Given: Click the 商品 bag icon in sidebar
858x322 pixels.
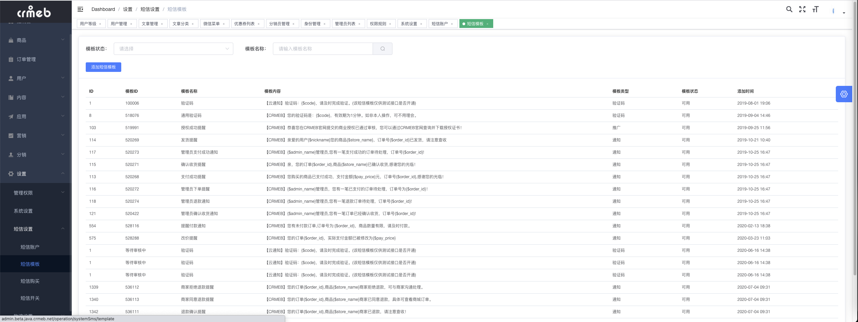Looking at the screenshot, I should [11, 40].
